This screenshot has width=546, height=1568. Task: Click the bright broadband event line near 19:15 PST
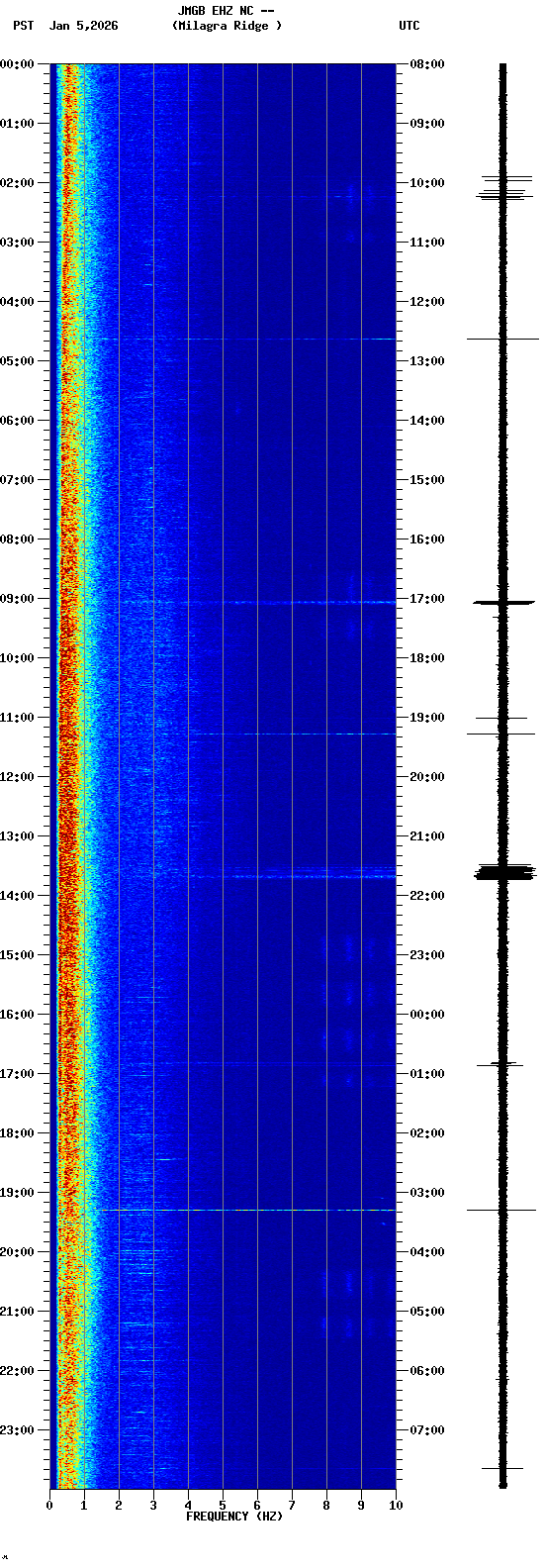[245, 1210]
